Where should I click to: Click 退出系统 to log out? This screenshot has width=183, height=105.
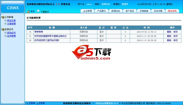(x=172, y=11)
